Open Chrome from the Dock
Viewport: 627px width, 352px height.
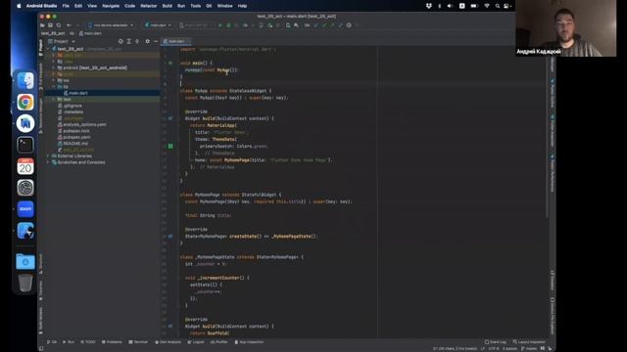click(25, 102)
